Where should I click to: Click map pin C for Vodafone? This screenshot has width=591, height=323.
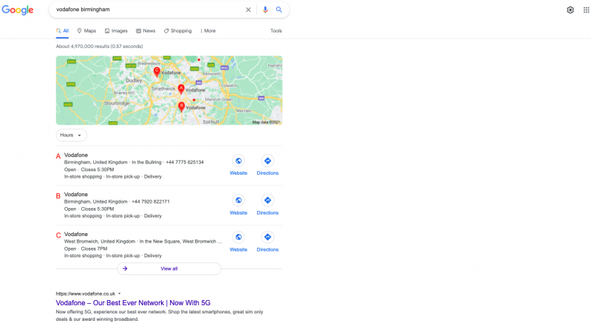(x=157, y=72)
